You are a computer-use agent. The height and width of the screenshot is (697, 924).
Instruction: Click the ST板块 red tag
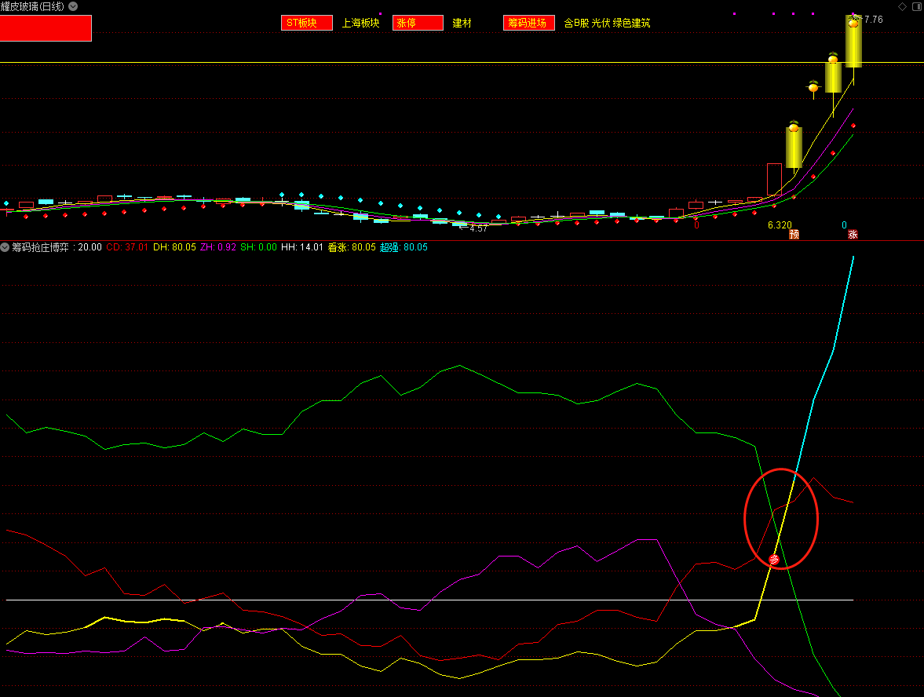306,23
